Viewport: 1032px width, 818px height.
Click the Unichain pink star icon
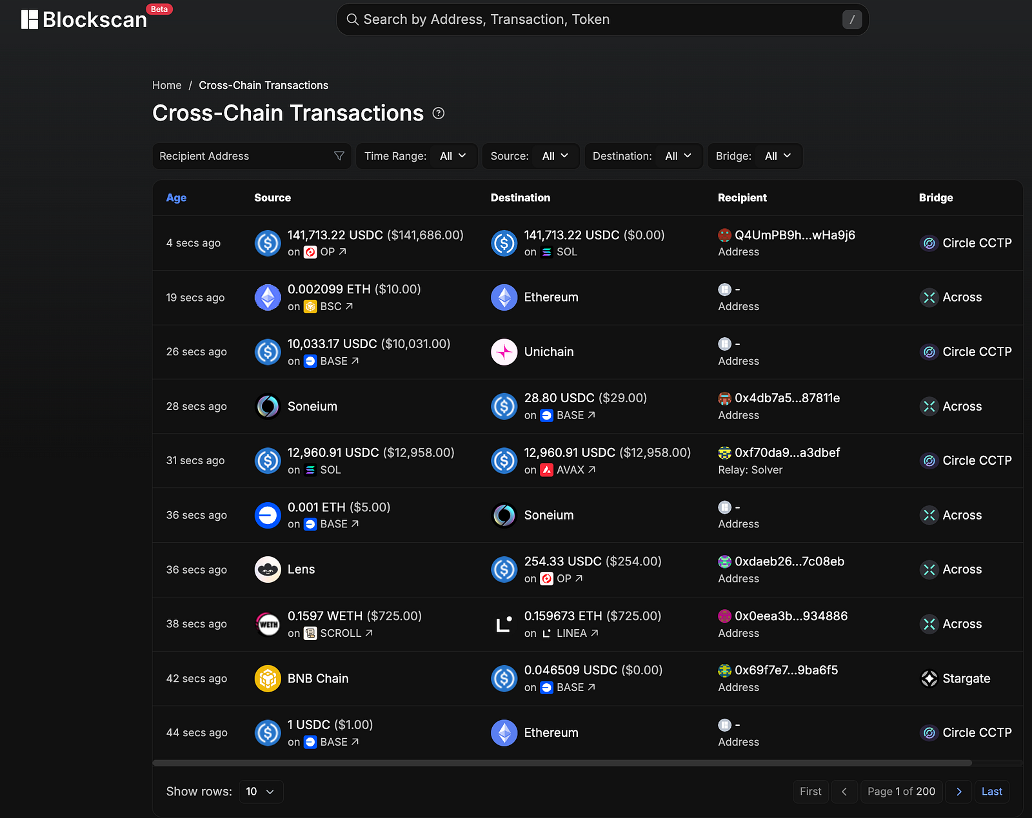(x=504, y=352)
